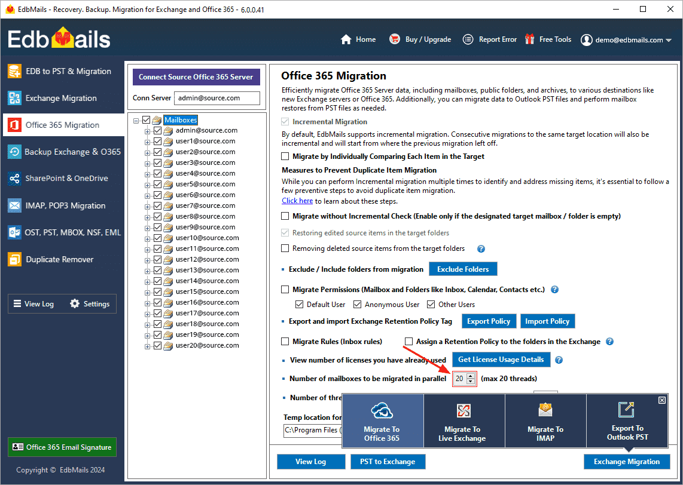
Task: Click the View Log hamburger icon in sidebar
Action: (x=17, y=303)
